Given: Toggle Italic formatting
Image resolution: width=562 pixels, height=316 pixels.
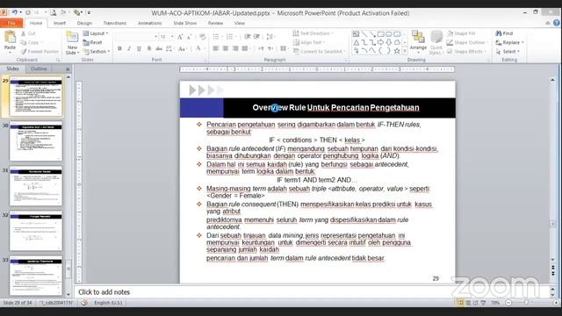Looking at the screenshot, I should click(x=129, y=48).
